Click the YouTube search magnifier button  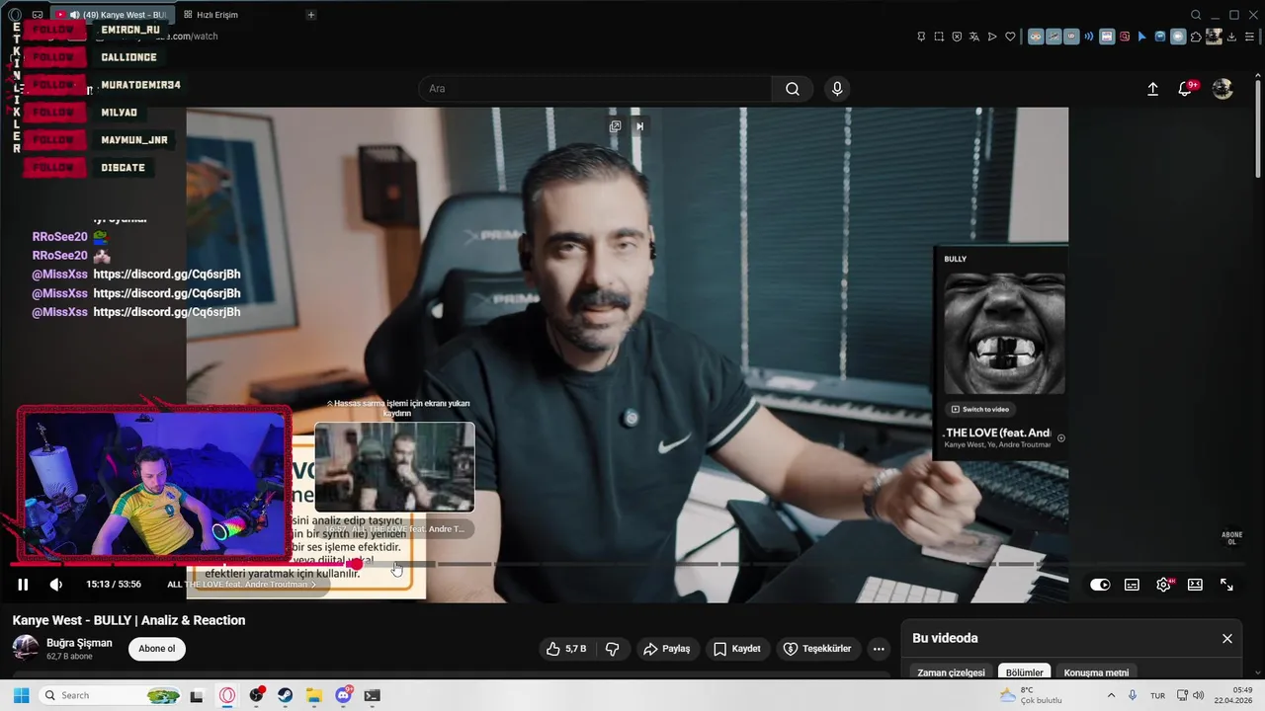[793, 89]
